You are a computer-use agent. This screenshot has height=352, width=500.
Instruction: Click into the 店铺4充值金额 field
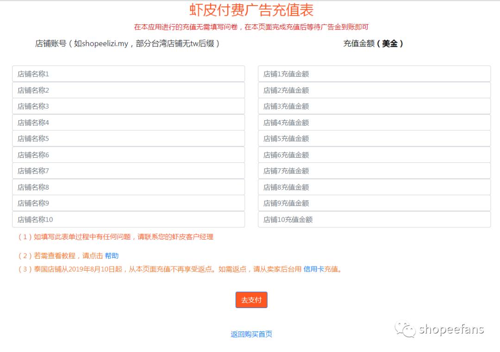click(x=375, y=122)
